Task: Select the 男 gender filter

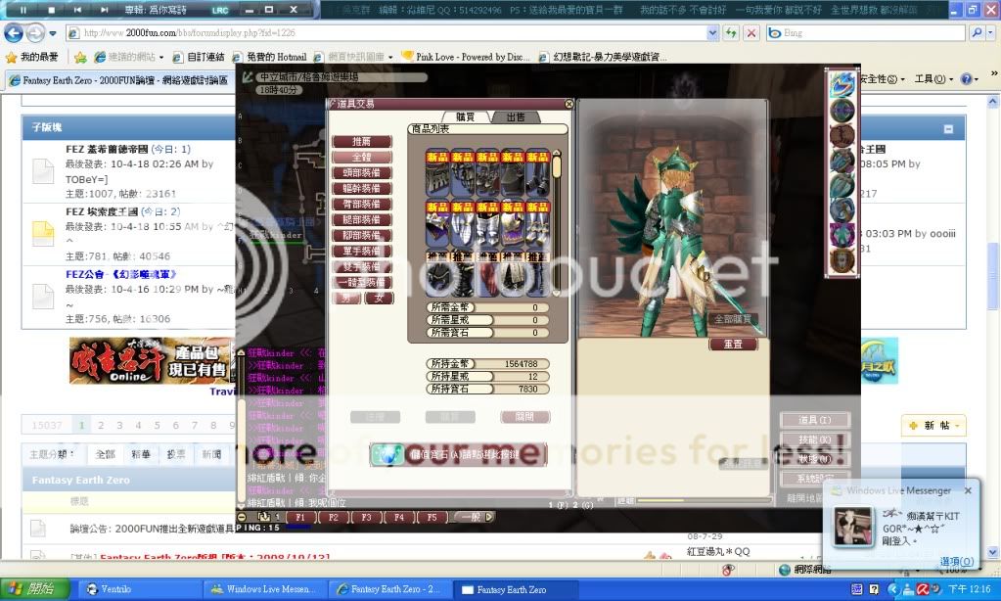Action: (x=345, y=298)
